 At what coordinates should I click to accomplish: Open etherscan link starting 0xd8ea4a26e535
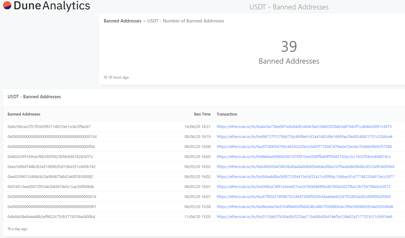(x=305, y=207)
